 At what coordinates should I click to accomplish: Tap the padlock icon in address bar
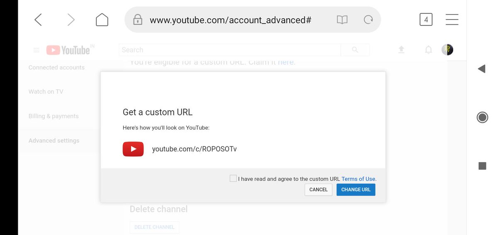point(138,19)
